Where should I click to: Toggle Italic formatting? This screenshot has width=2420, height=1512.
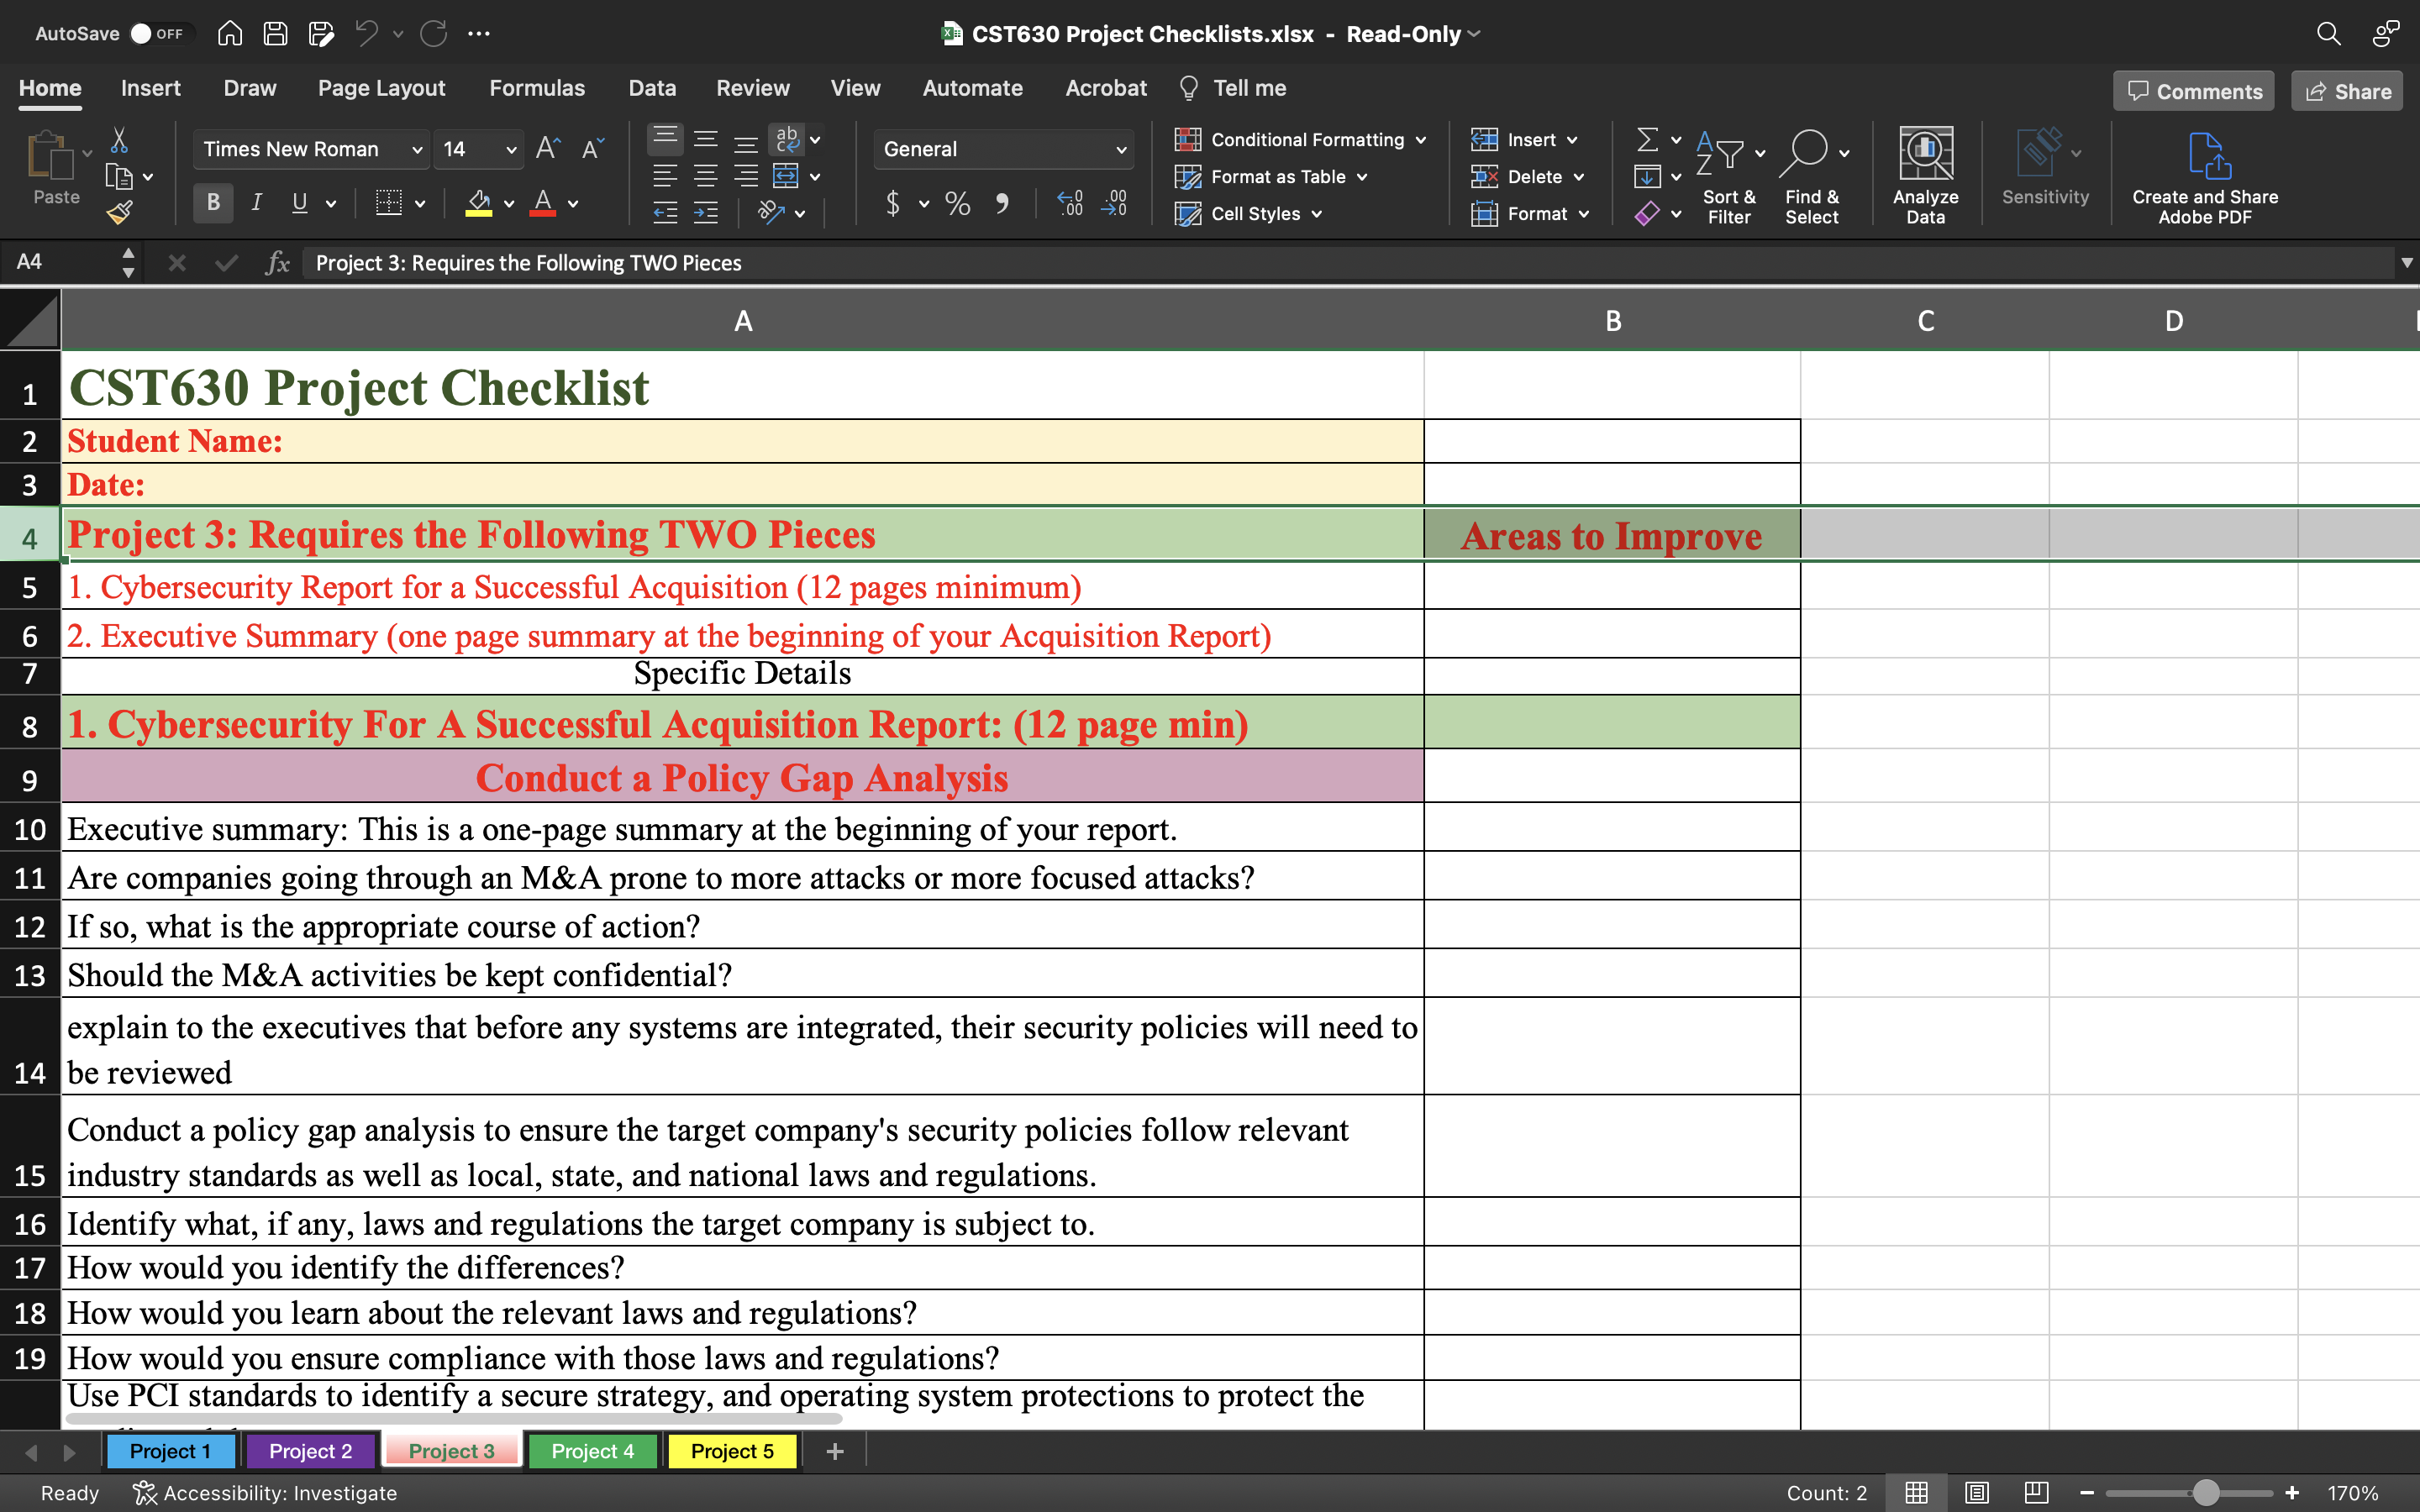(256, 203)
